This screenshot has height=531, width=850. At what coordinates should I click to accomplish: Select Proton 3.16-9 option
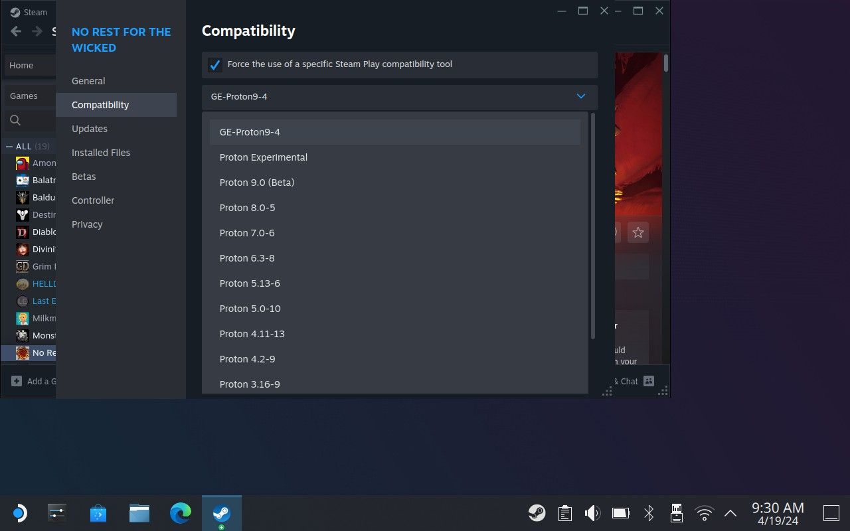click(x=395, y=384)
